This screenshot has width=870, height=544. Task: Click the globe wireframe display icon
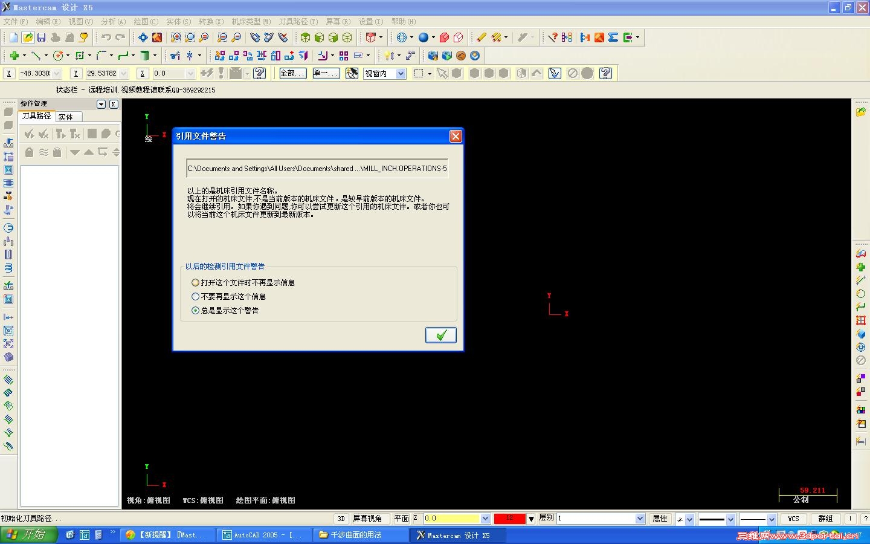tap(402, 37)
